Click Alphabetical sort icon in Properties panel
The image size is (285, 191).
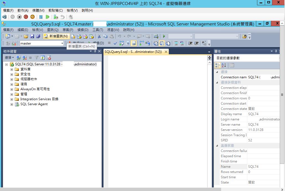click(x=224, y=65)
